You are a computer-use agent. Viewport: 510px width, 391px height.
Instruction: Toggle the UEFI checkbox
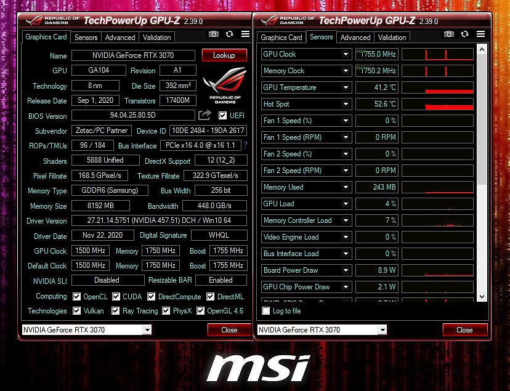coord(222,115)
